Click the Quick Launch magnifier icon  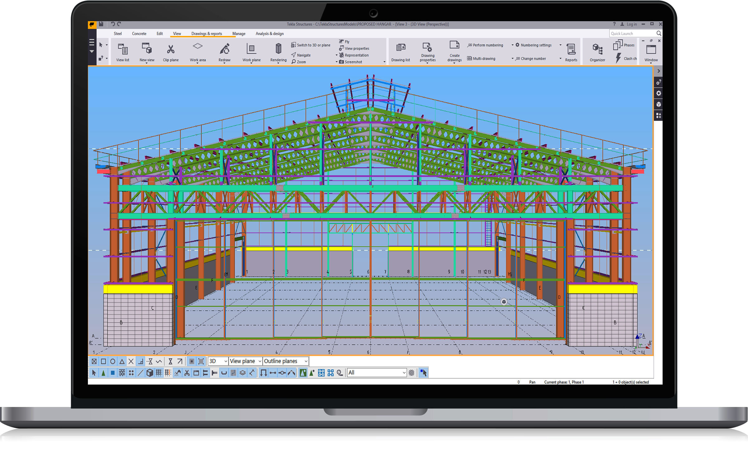659,33
